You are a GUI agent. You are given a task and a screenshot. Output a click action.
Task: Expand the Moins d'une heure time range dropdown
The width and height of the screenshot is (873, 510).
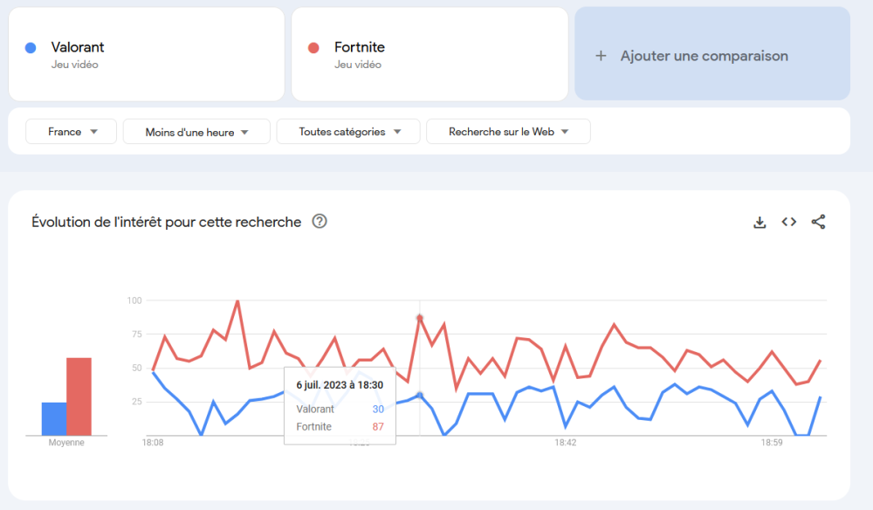click(196, 131)
